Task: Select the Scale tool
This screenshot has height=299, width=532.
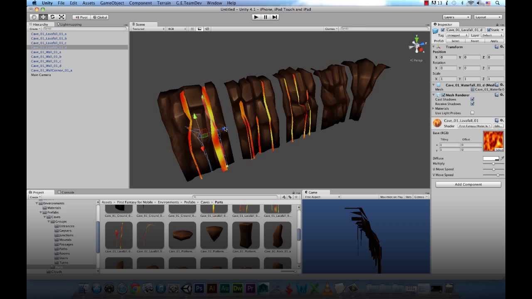Action: (62, 17)
